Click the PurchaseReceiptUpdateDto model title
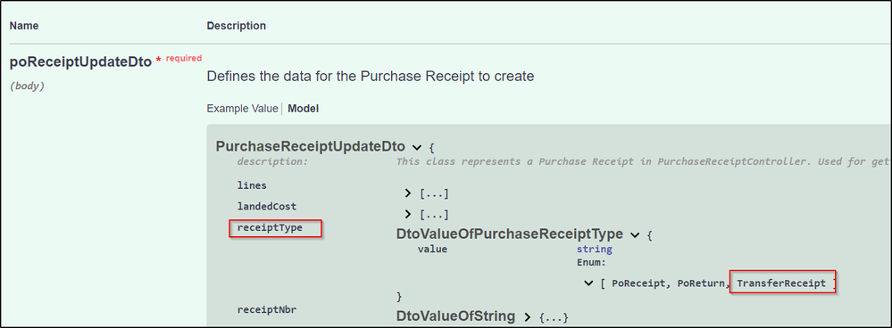 pos(311,146)
